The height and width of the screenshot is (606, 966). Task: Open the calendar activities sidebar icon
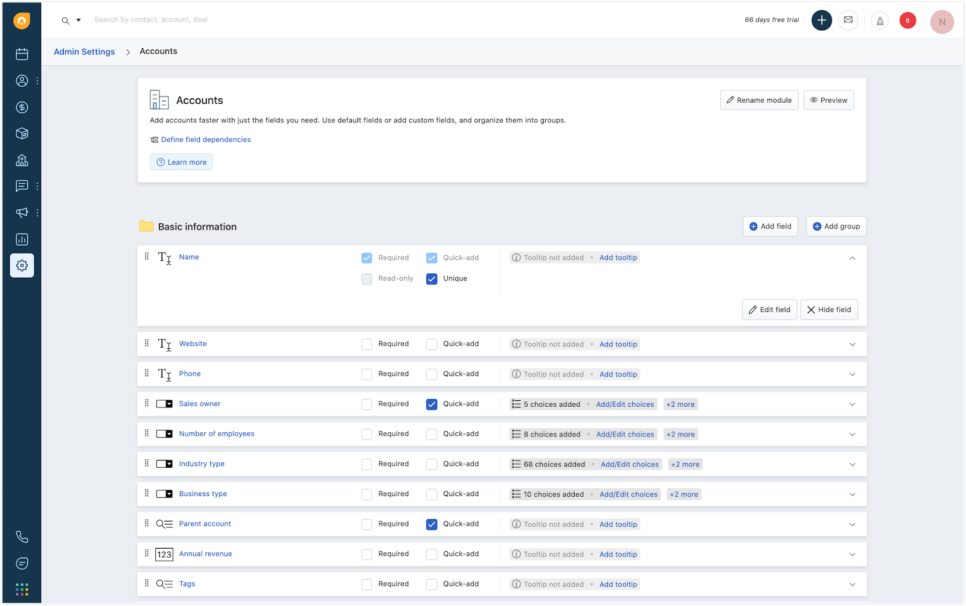[22, 54]
